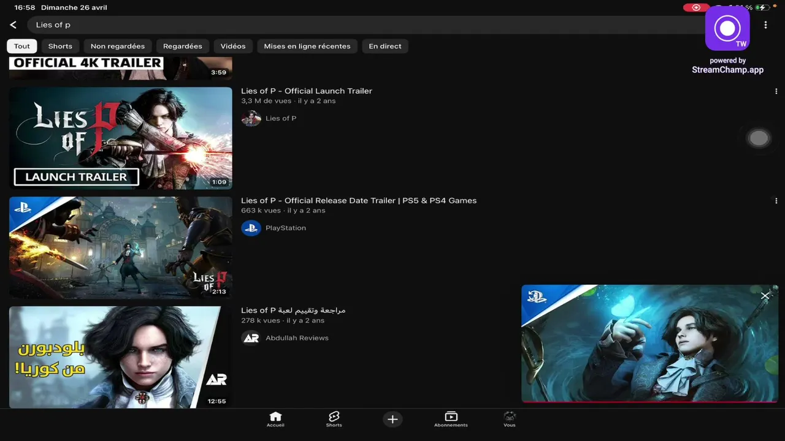Play the Launch Trailer thumbnail
Screen dimensions: 785x441
[x=121, y=138]
